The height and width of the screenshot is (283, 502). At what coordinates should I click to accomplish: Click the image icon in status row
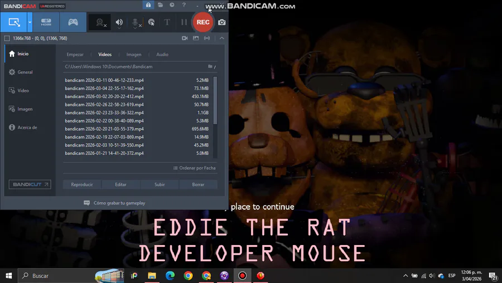pyautogui.click(x=196, y=38)
